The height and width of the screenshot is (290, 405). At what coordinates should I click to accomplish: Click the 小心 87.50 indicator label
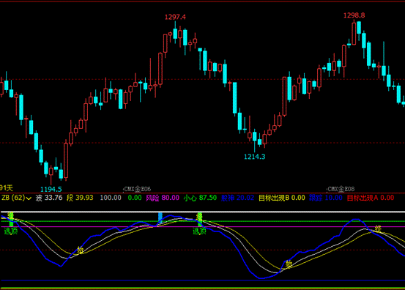(200, 198)
